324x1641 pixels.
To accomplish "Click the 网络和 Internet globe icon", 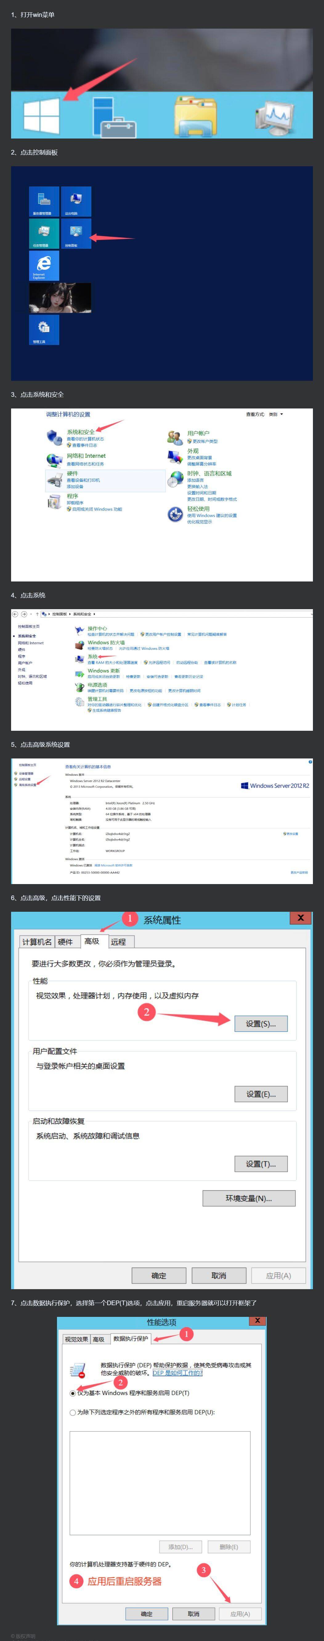I will click(x=54, y=460).
